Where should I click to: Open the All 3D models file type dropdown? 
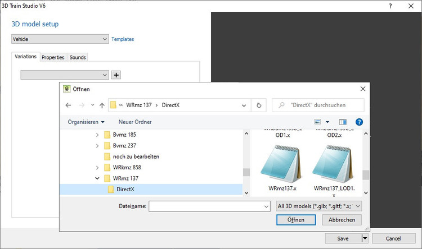(319, 206)
